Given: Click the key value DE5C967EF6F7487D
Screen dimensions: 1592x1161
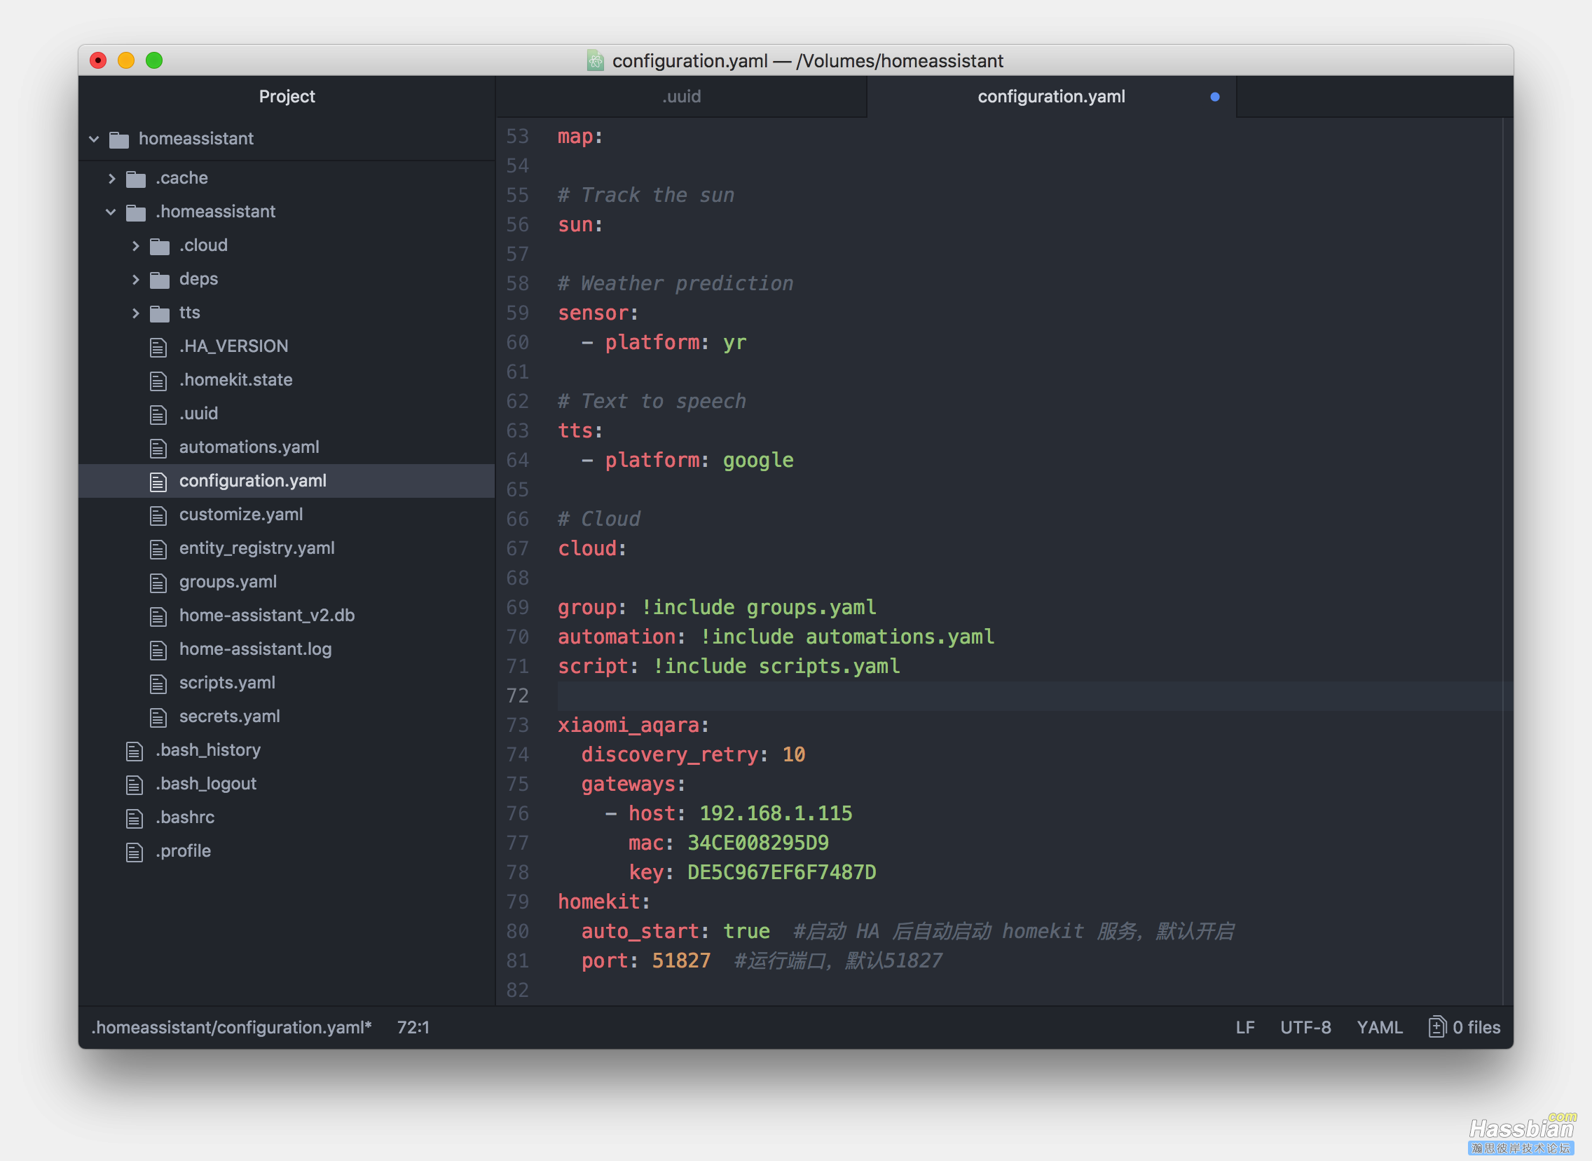Looking at the screenshot, I should (x=781, y=872).
